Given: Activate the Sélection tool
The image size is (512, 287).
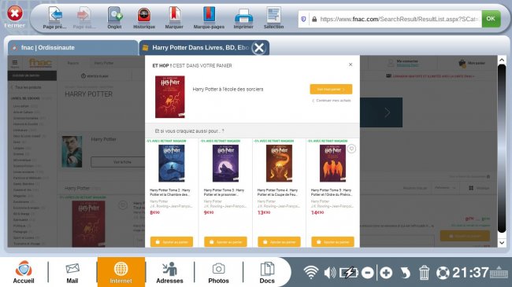Looking at the screenshot, I should (273, 18).
